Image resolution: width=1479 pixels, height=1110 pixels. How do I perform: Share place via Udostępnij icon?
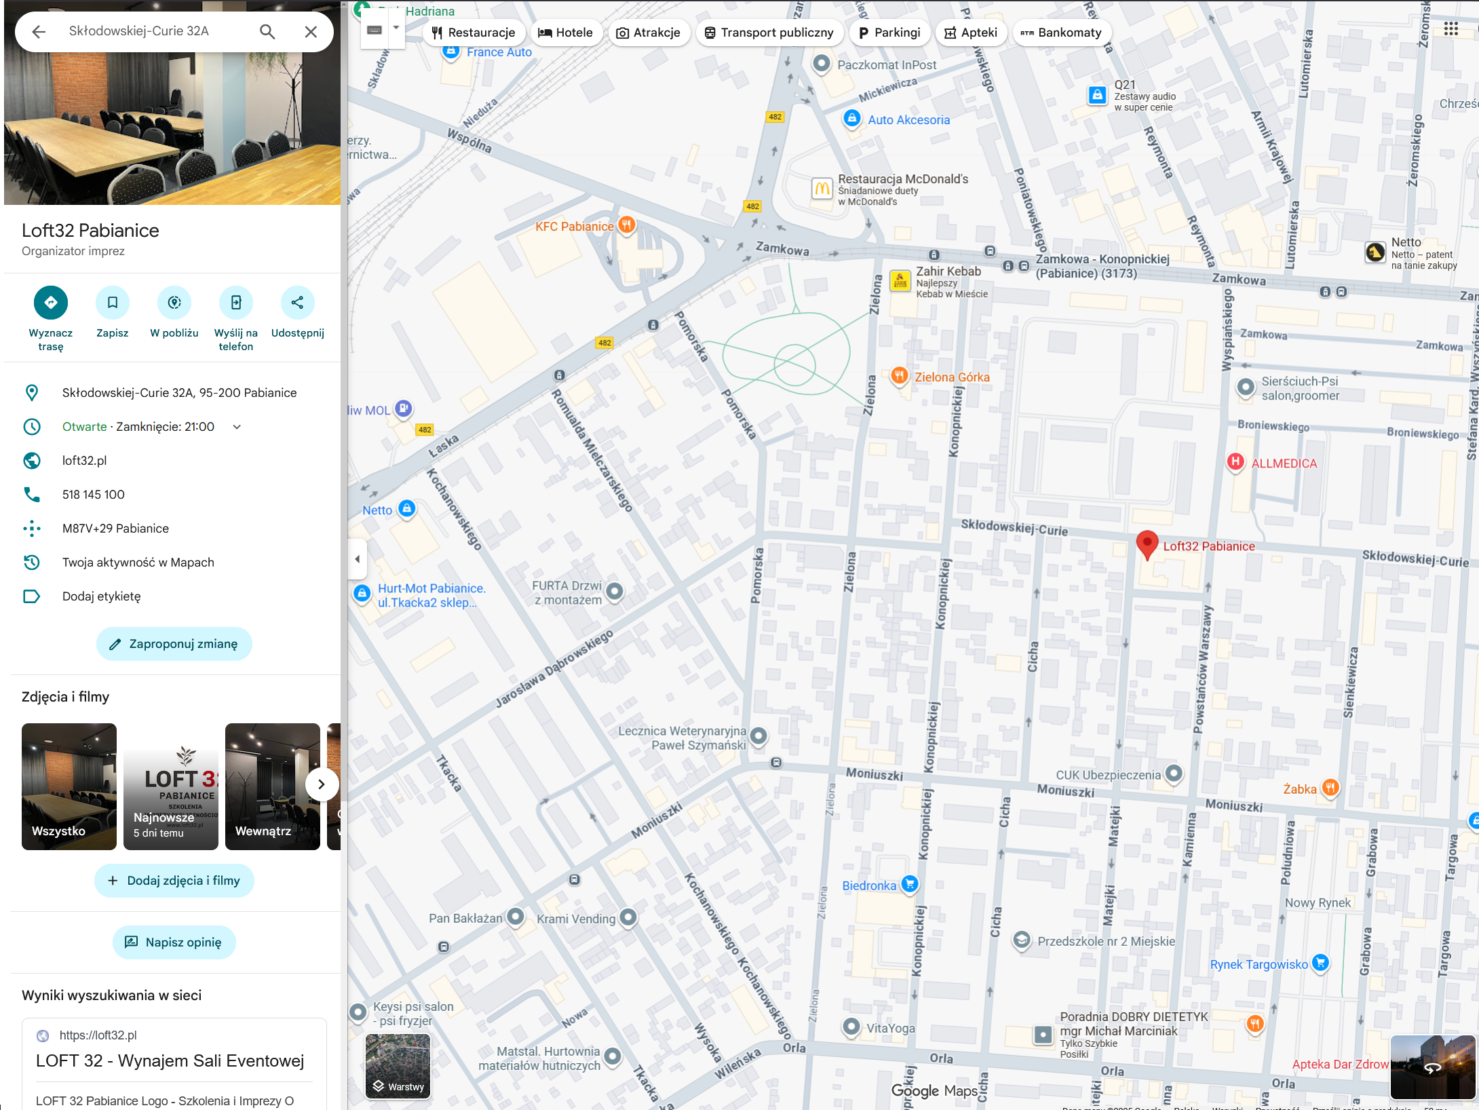tap(297, 303)
